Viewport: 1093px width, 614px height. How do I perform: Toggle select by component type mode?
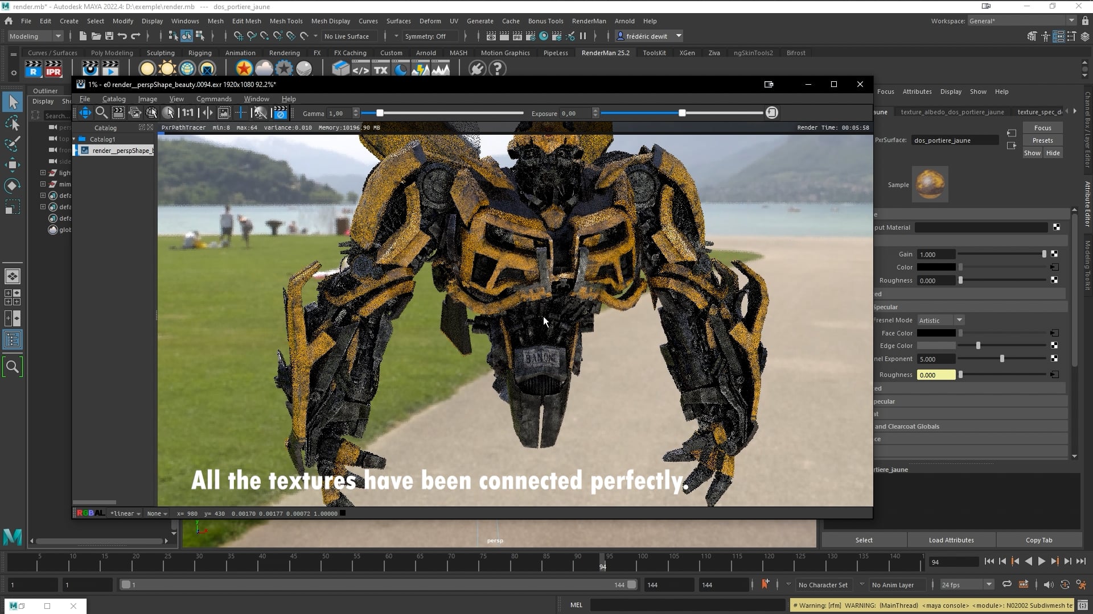coord(200,36)
